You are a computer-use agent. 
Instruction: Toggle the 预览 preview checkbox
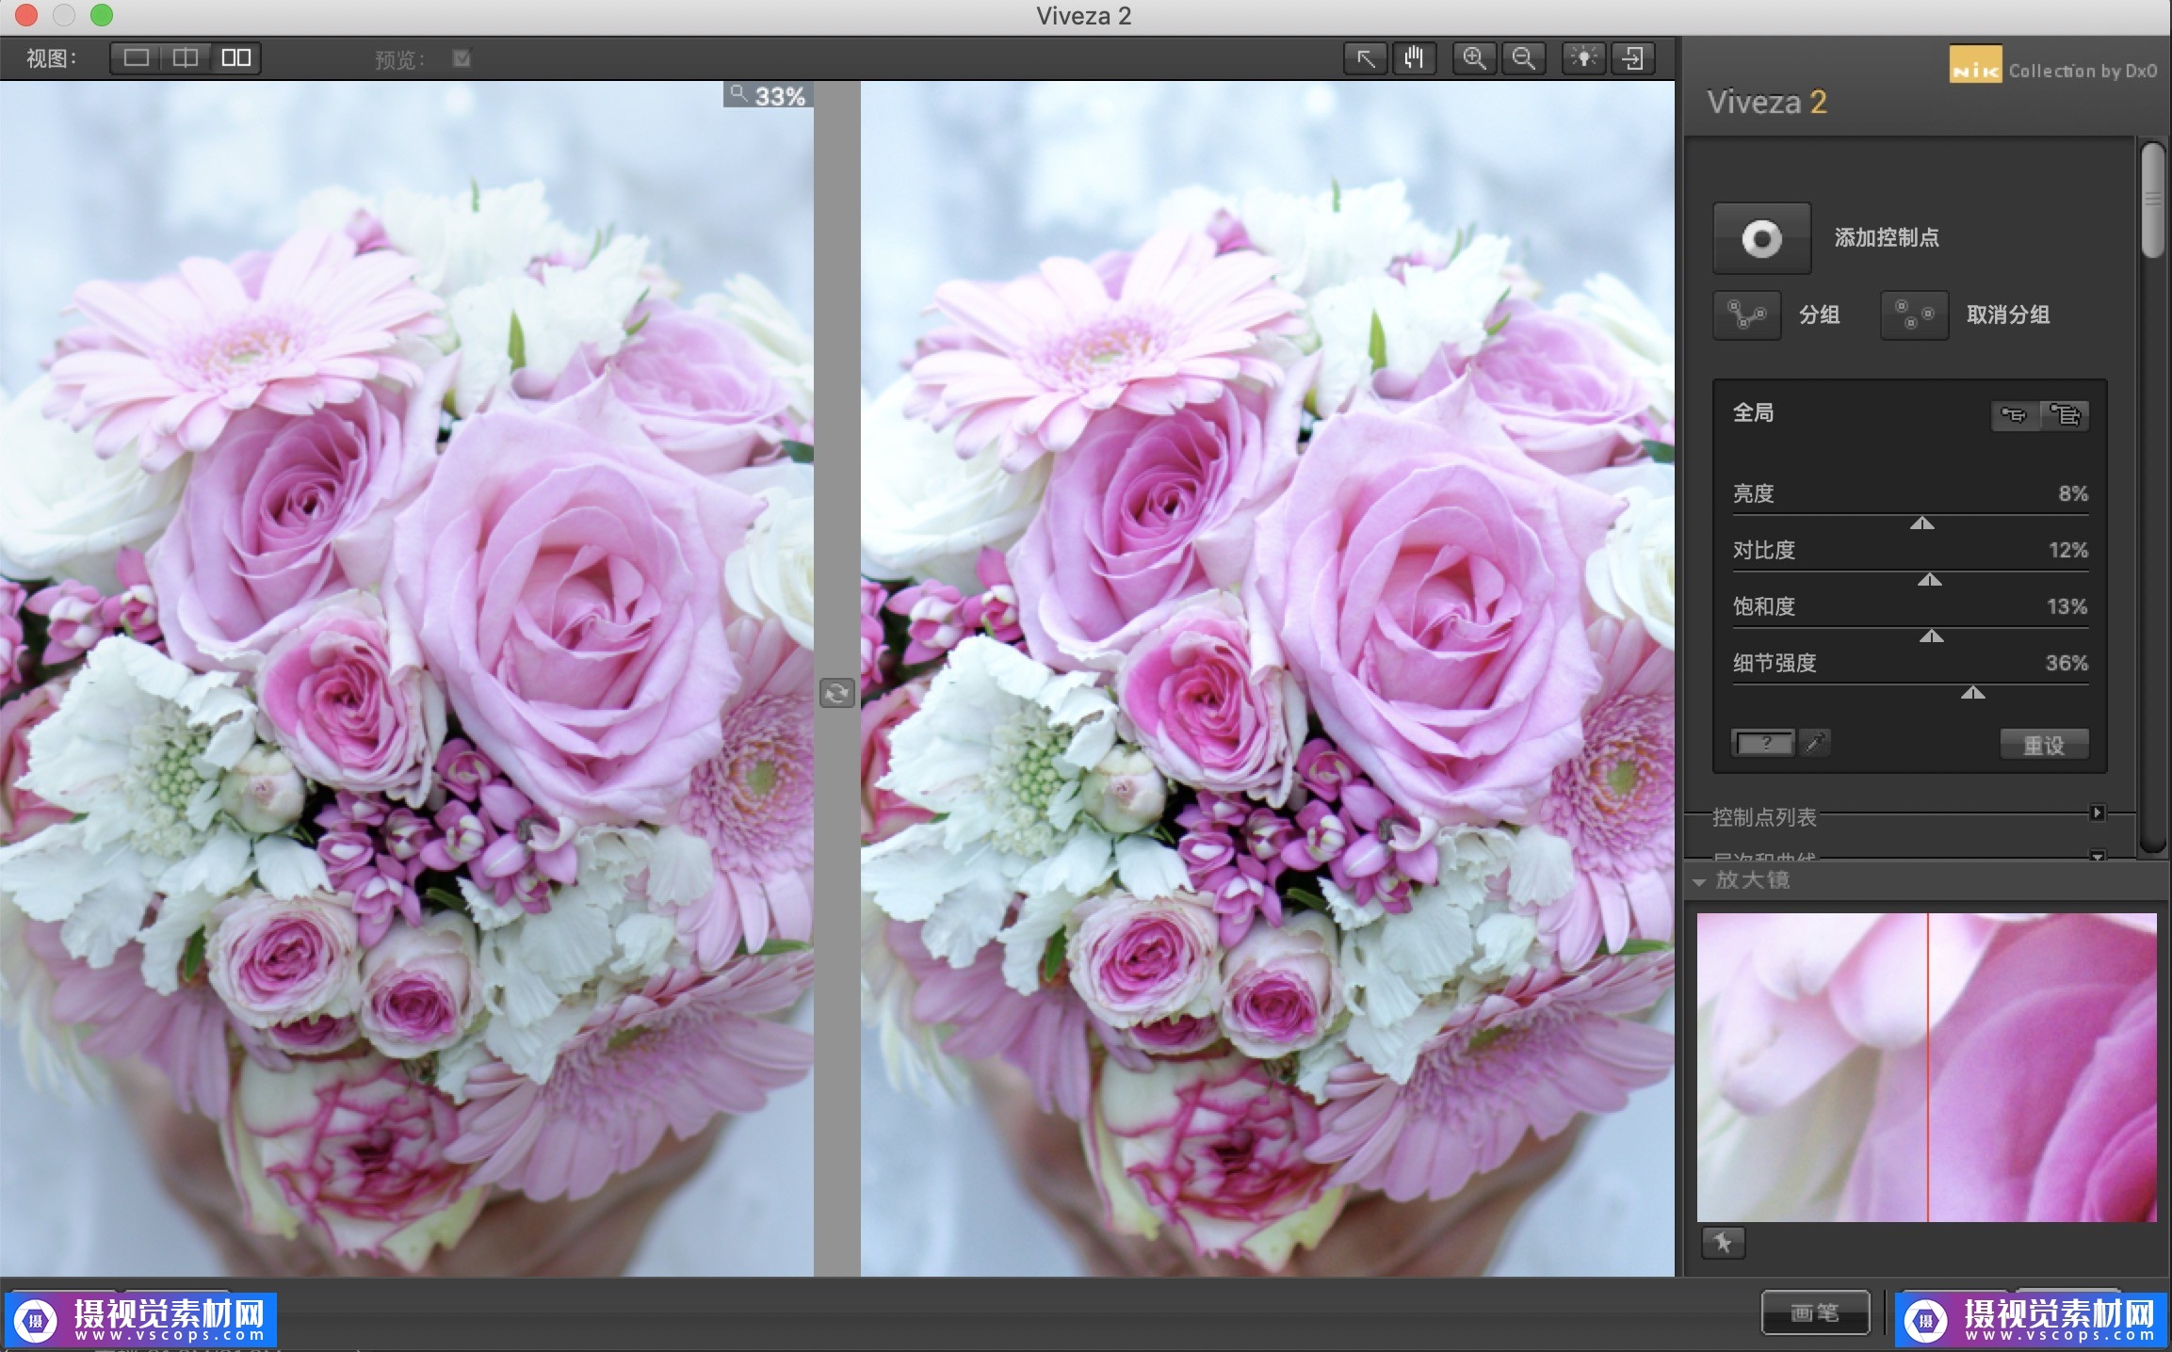[x=462, y=58]
